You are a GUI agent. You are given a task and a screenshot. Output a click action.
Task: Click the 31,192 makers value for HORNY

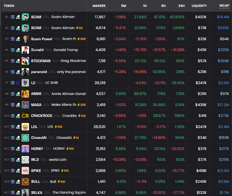click(101, 149)
